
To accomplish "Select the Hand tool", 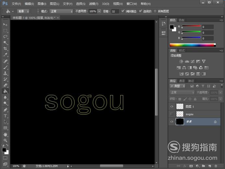I will coord(5,134).
